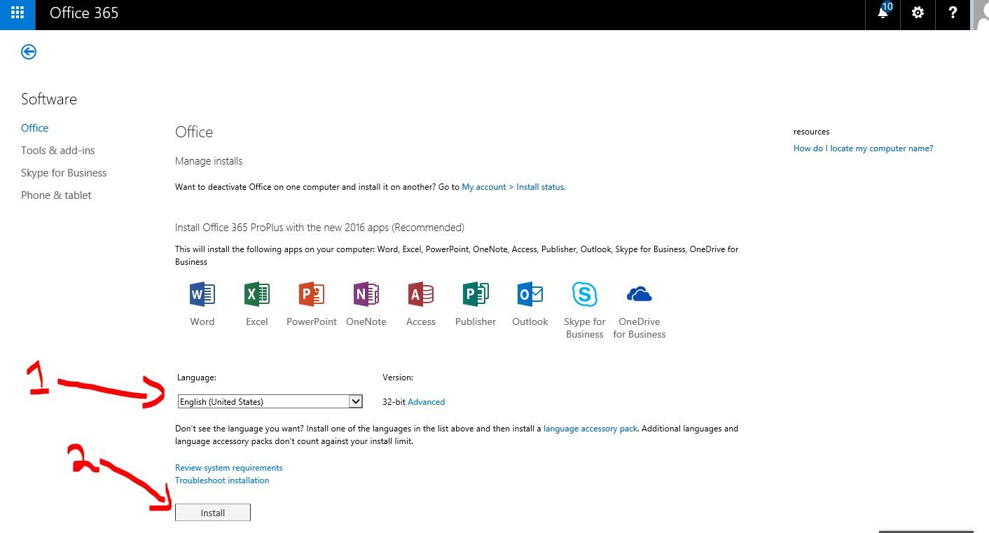Follow the My account > Install status link
Viewport: 989px width, 533px height.
click(x=513, y=187)
